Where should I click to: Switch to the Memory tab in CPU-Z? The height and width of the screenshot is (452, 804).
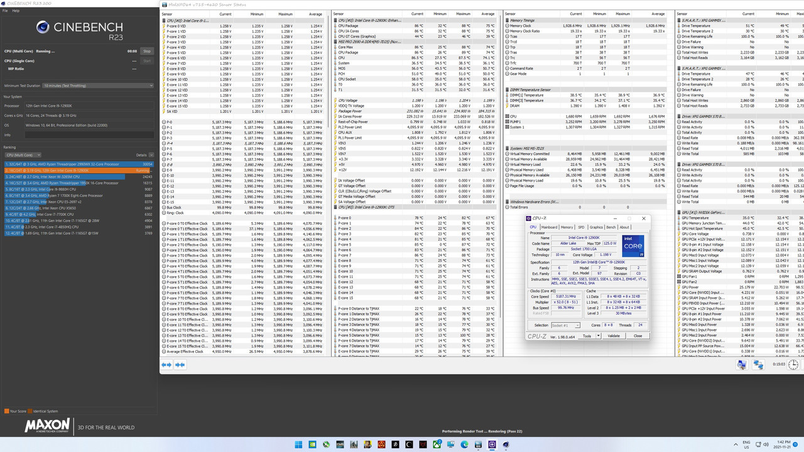tap(567, 227)
